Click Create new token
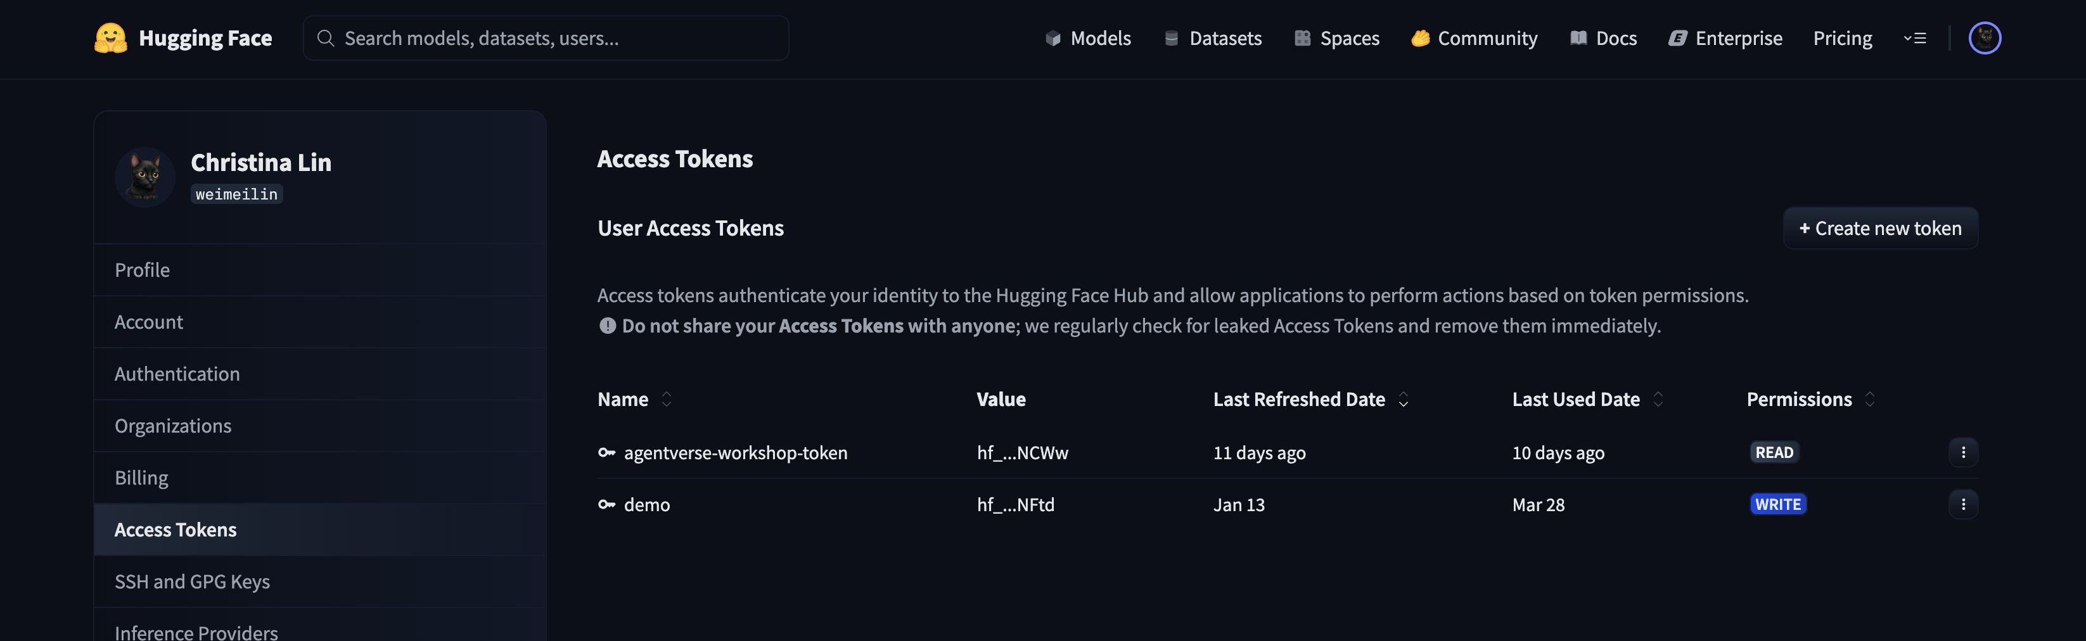Screen dimensions: 2086x641 (1880, 227)
